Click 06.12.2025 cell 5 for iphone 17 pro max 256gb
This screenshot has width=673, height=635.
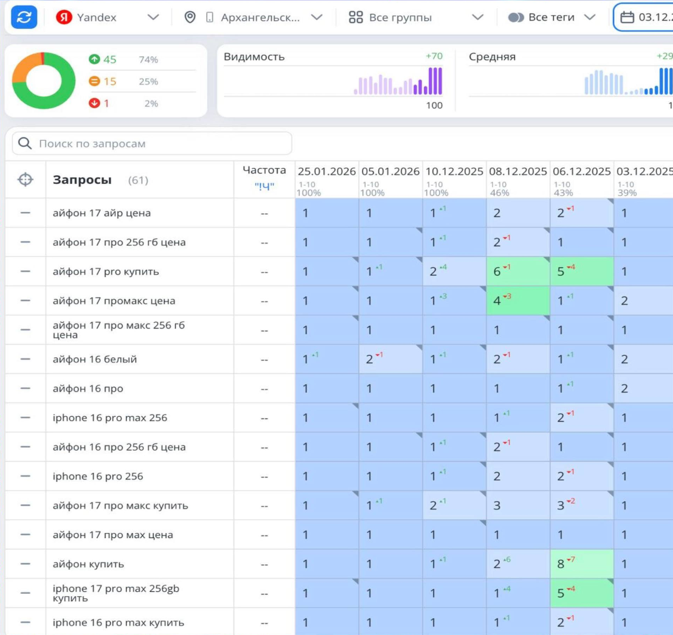(582, 593)
